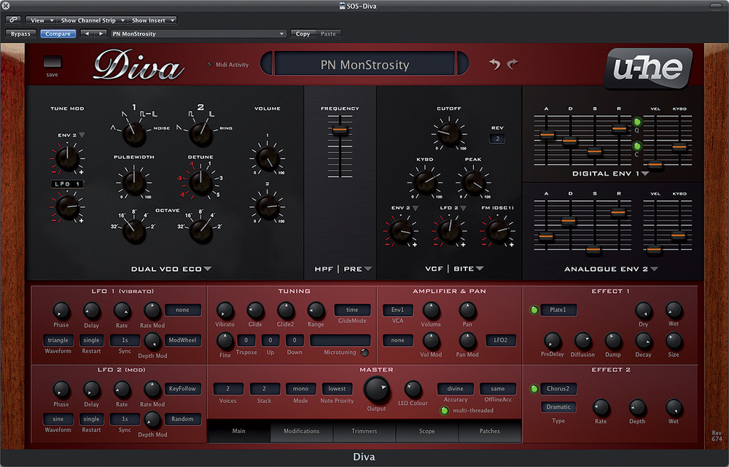Screen dimensions: 729x467
Task: Toggle the Compare button
Action: point(58,34)
